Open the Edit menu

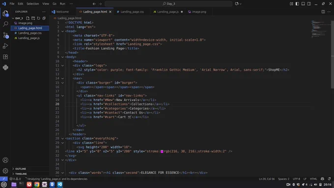[x=20, y=3]
